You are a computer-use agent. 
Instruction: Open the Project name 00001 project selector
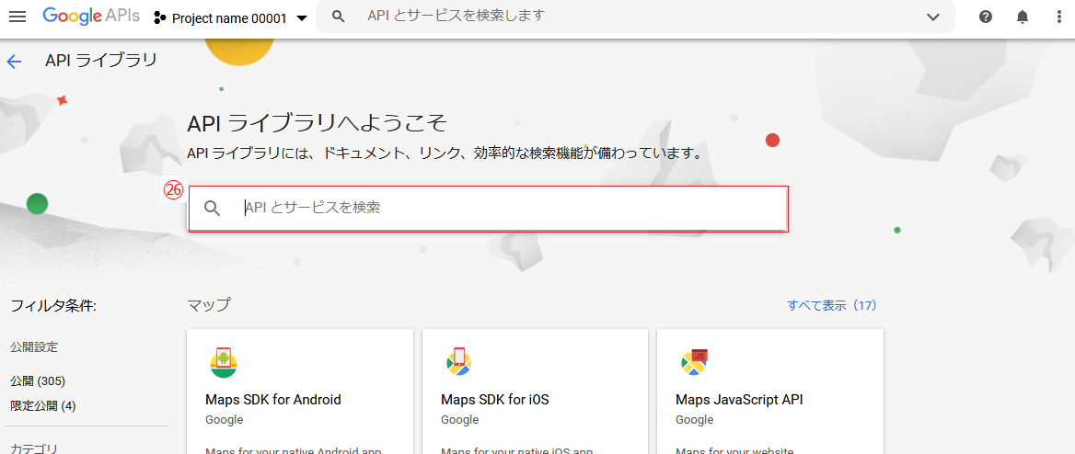(x=230, y=18)
